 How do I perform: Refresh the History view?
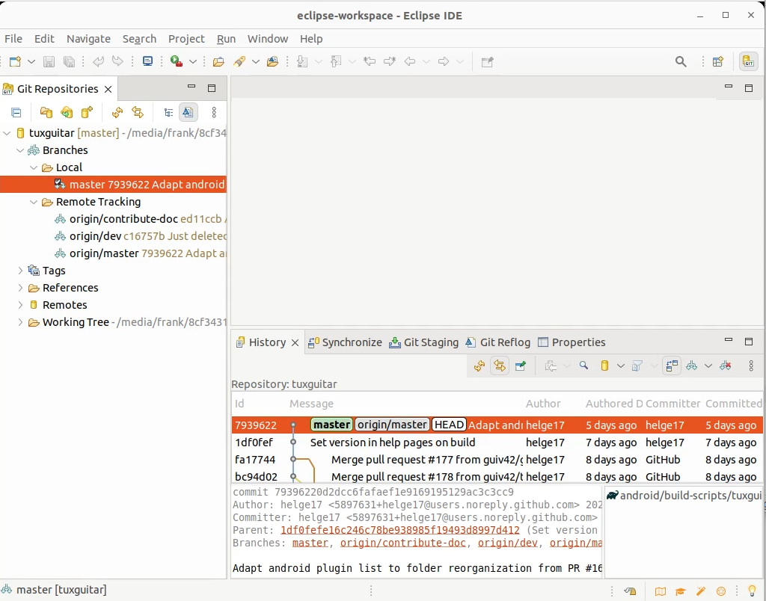[x=477, y=366]
